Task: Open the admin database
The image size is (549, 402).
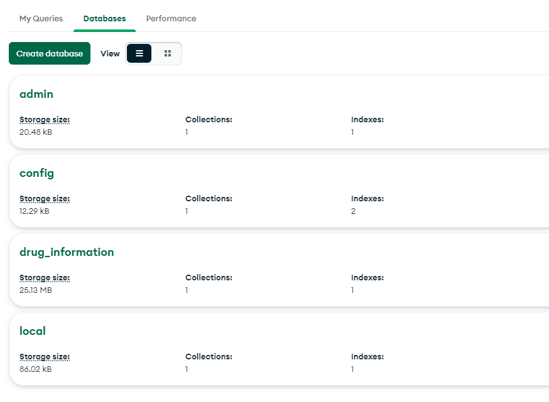Action: click(36, 94)
